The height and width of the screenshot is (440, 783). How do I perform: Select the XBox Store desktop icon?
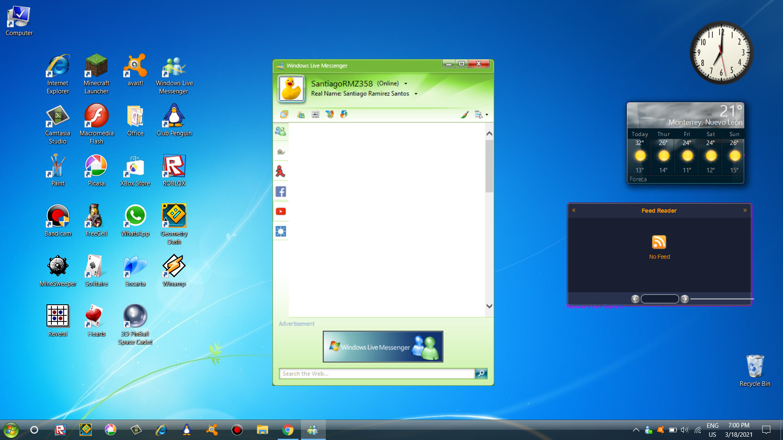click(x=135, y=170)
